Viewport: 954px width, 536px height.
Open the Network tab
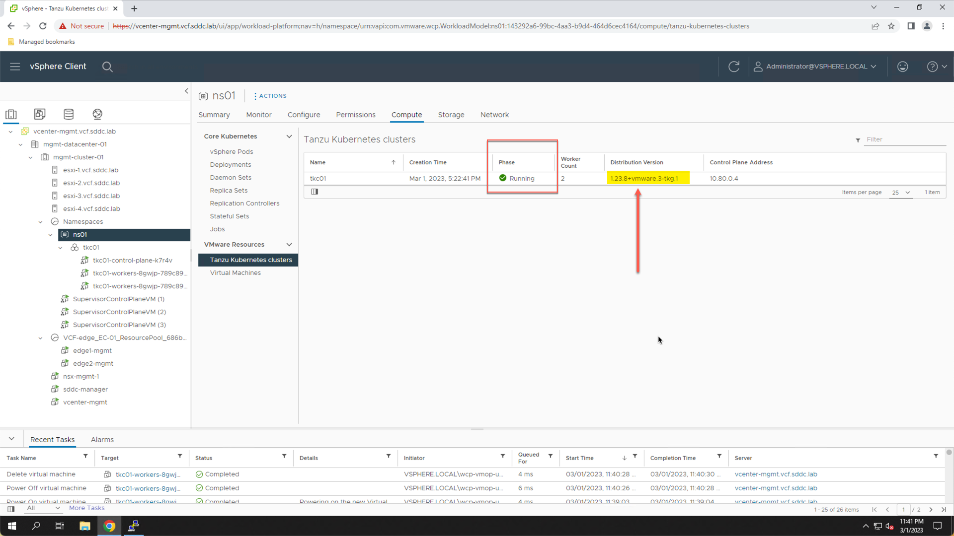coord(494,115)
